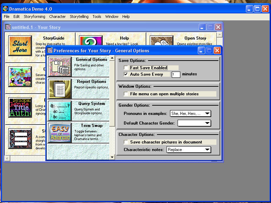Open Report Options pages icon
This screenshot has height=203, width=271.
60,89
